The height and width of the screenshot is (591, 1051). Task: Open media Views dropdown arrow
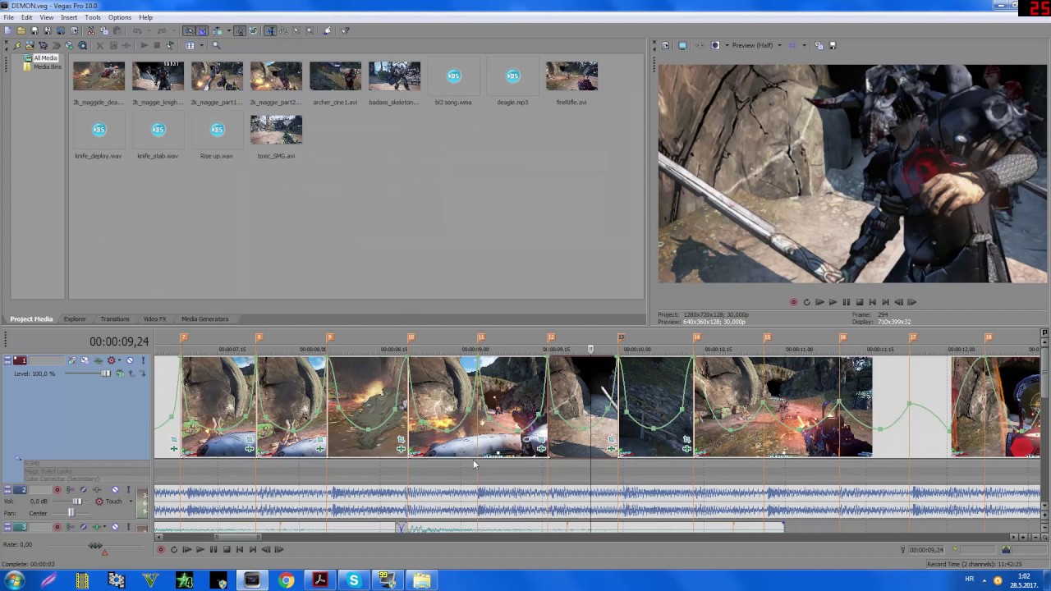(x=201, y=45)
